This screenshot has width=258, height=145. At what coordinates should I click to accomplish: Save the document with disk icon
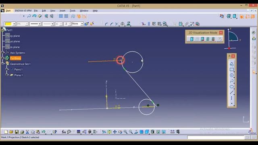click(17, 132)
